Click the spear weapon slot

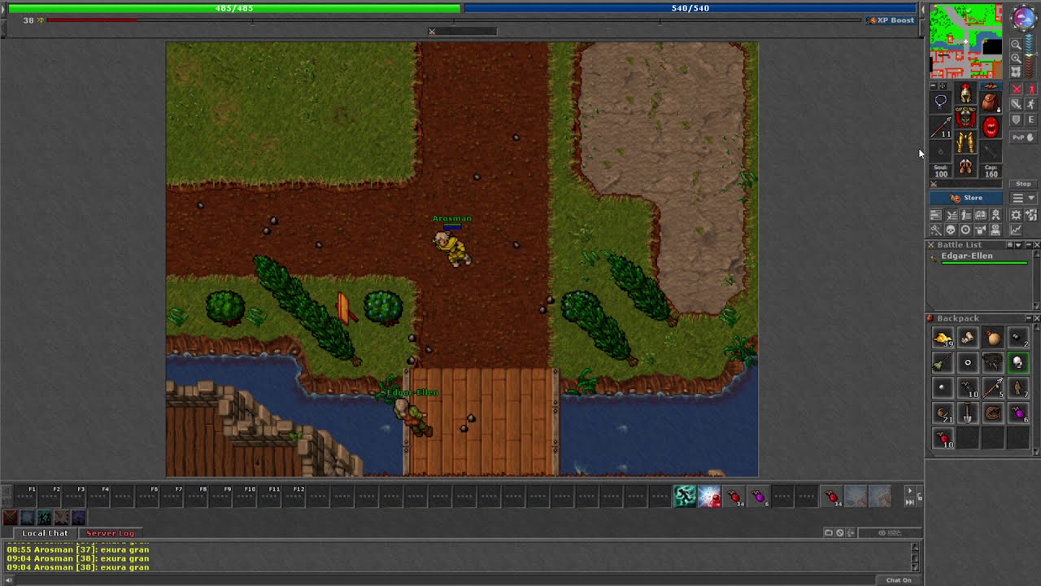point(941,126)
